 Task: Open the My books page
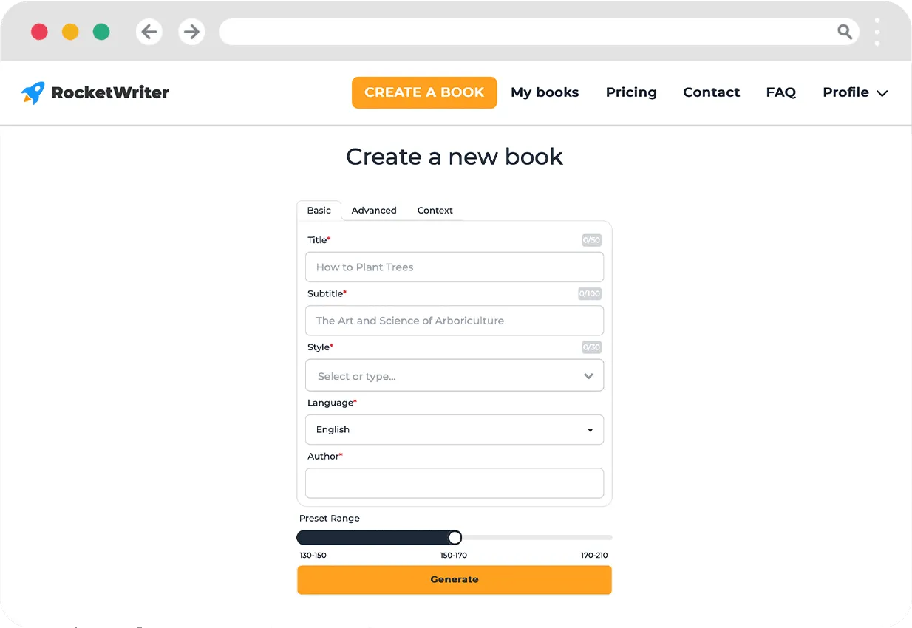pos(545,92)
